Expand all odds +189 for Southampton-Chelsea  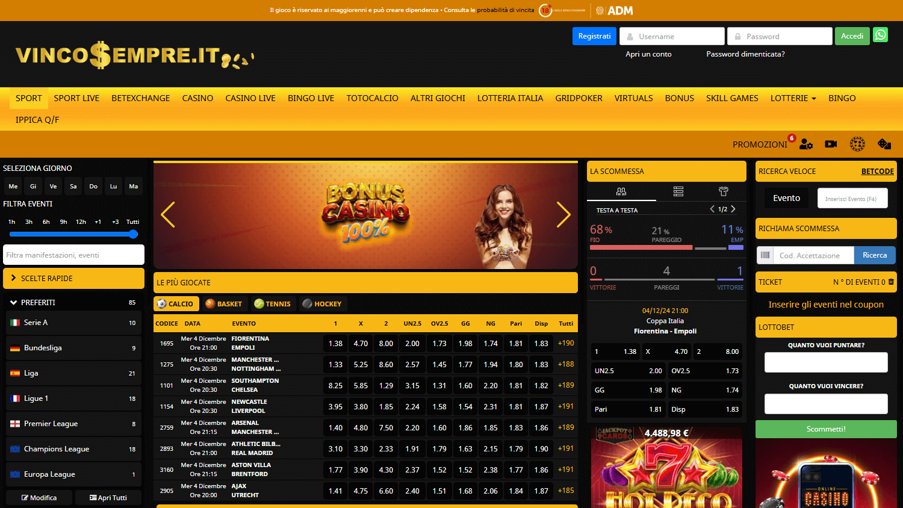click(x=566, y=385)
